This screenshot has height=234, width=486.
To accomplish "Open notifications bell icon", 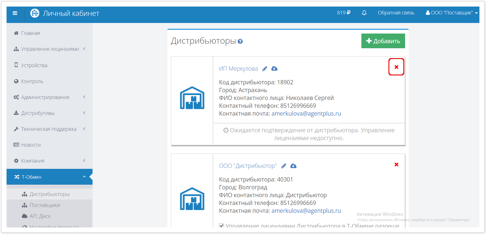I will 364,13.
